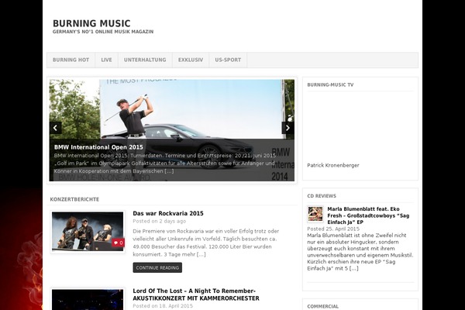Click the Germany's No°1 Online Musik Magazin tagline
Screen dimensions: 465x310
click(x=103, y=32)
